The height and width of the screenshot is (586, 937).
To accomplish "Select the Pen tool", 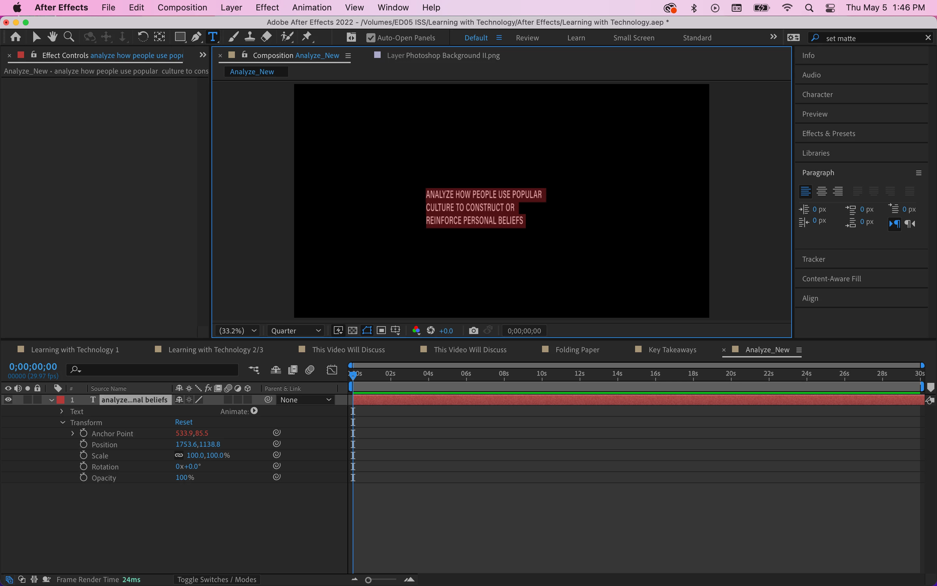I will point(196,37).
